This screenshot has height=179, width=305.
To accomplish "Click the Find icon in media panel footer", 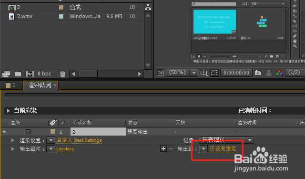I will 266,56.
